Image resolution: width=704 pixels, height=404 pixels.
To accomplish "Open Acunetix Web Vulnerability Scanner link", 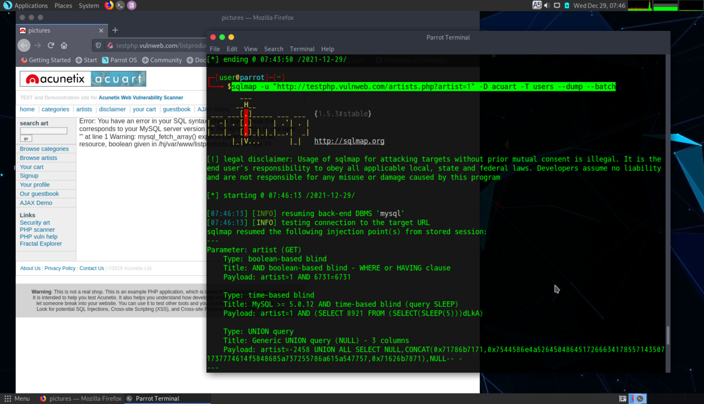I will point(141,98).
